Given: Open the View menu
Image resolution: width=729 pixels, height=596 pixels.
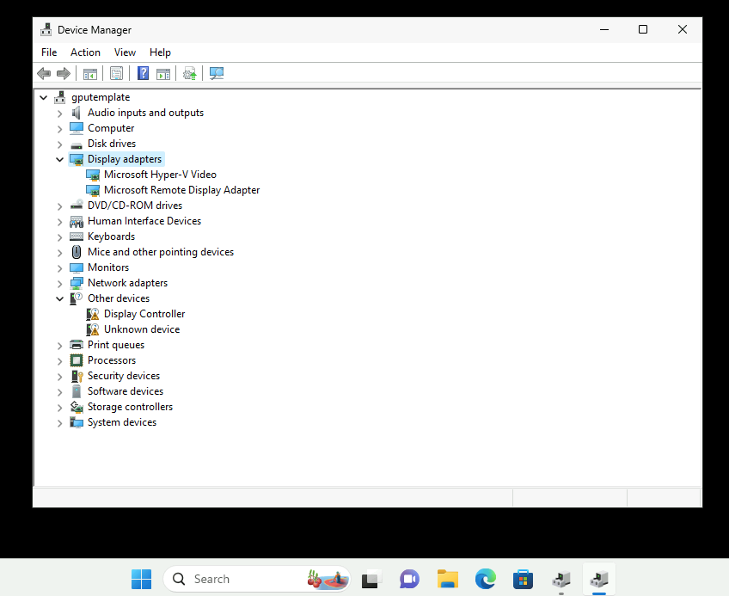Looking at the screenshot, I should pos(125,52).
